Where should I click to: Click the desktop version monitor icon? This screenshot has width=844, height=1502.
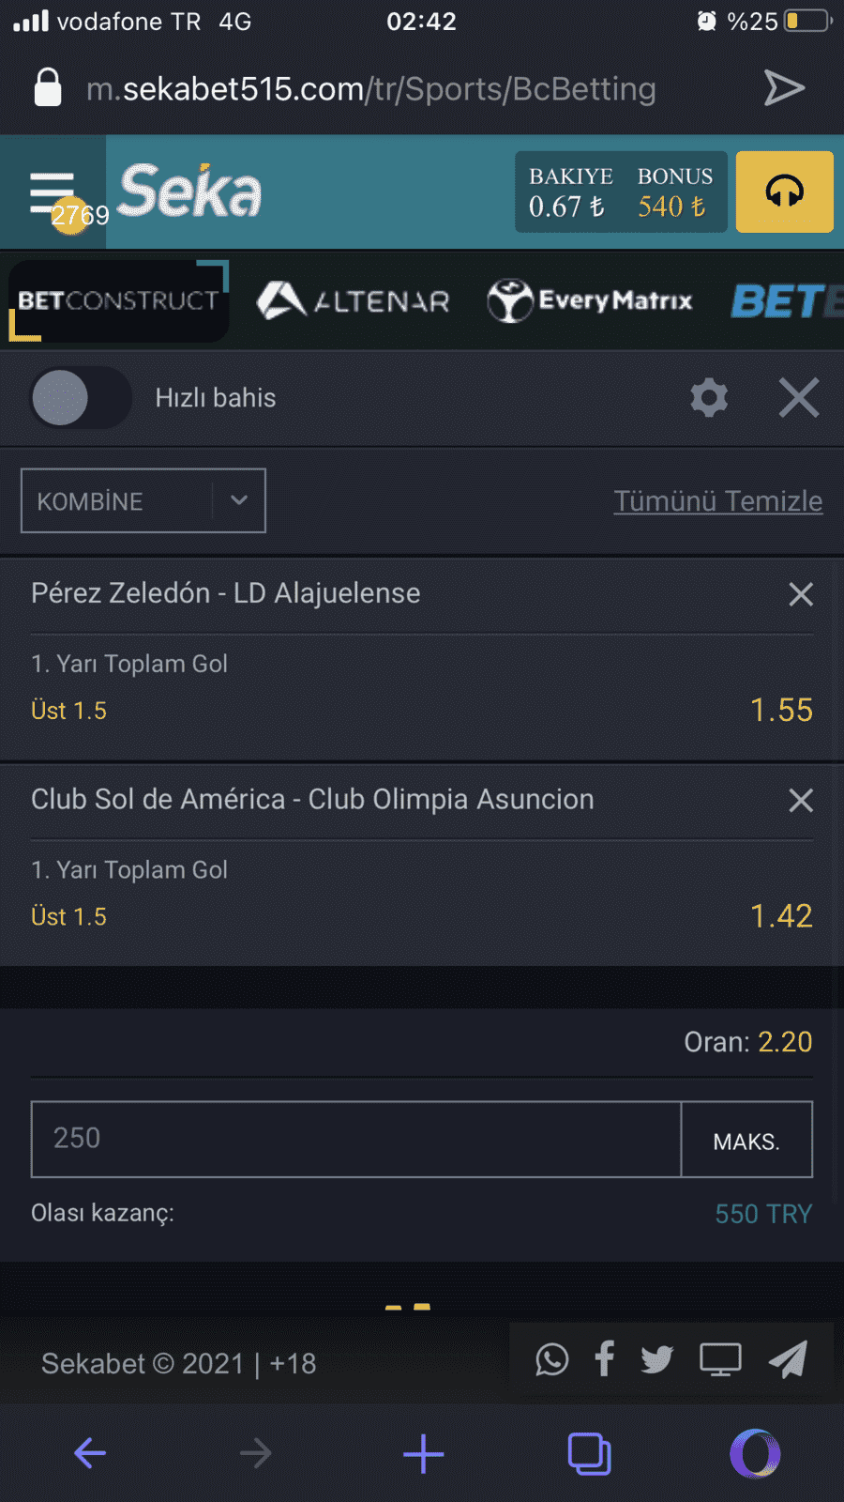click(720, 1359)
